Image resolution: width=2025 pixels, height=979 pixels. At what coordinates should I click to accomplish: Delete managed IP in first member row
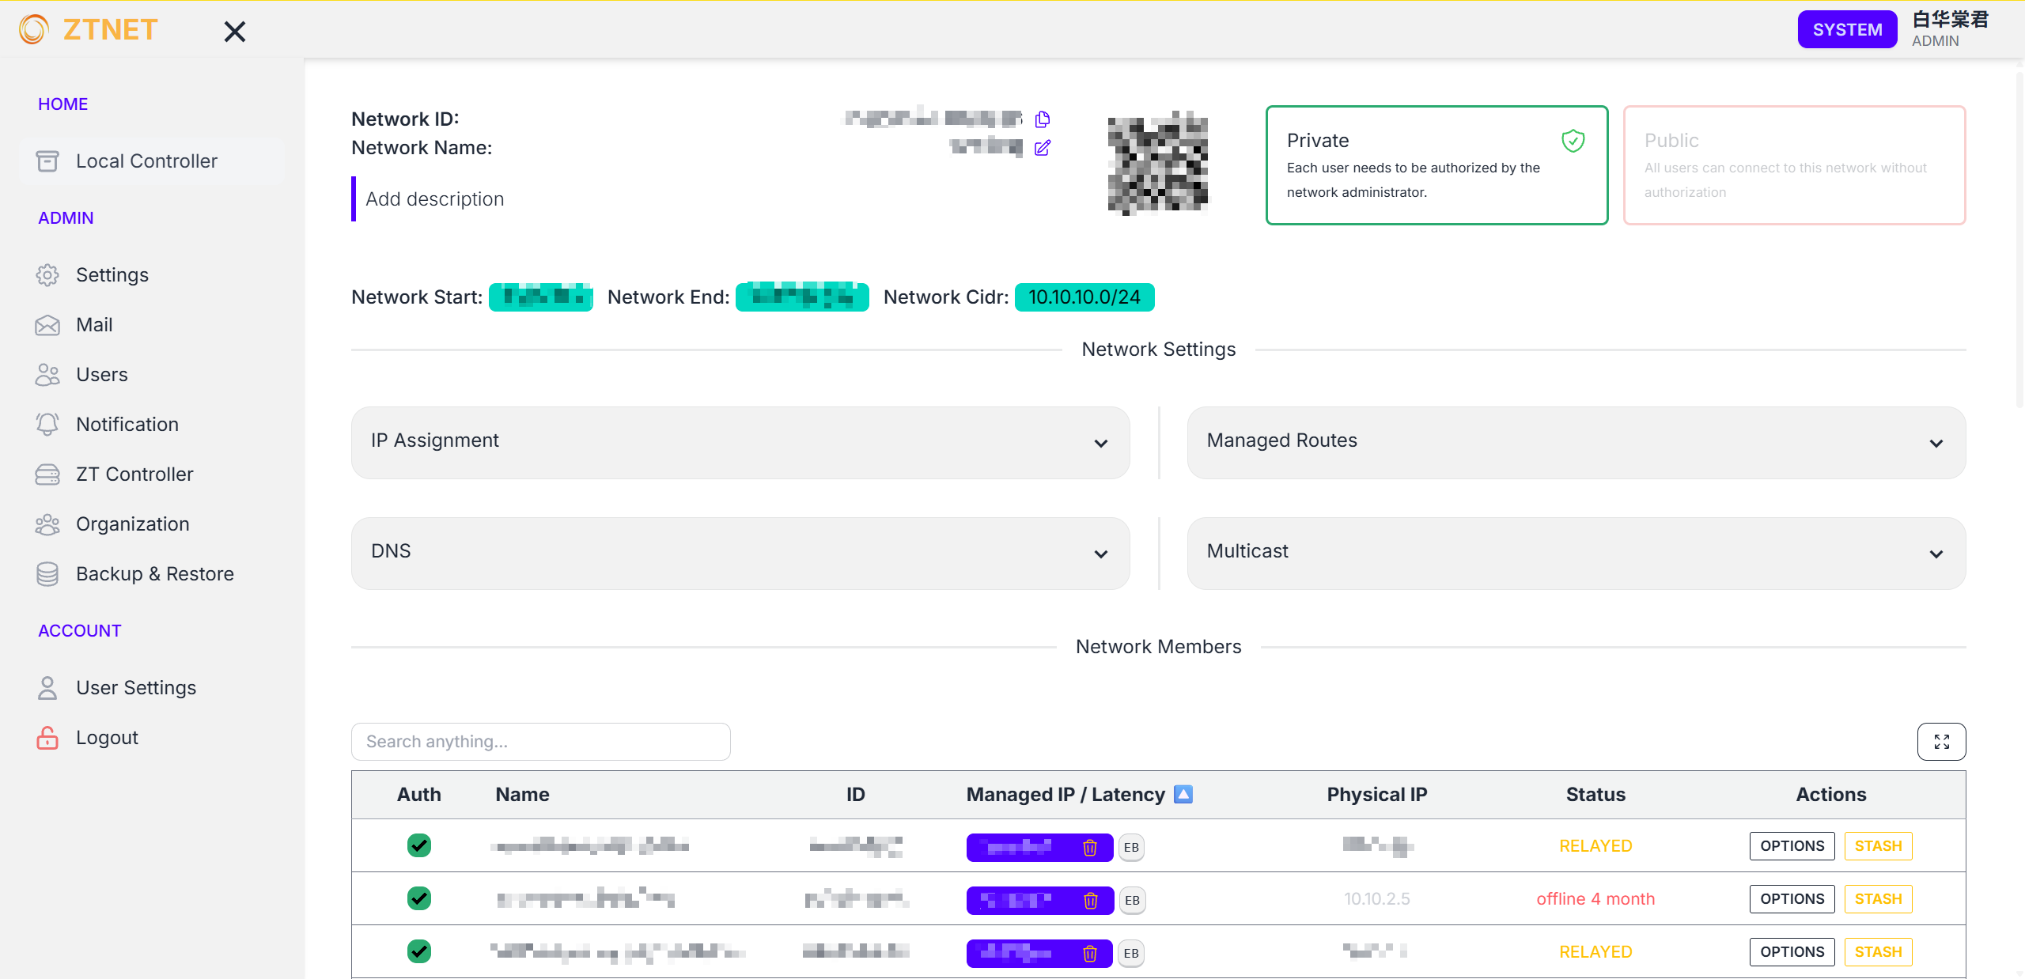[x=1090, y=848]
